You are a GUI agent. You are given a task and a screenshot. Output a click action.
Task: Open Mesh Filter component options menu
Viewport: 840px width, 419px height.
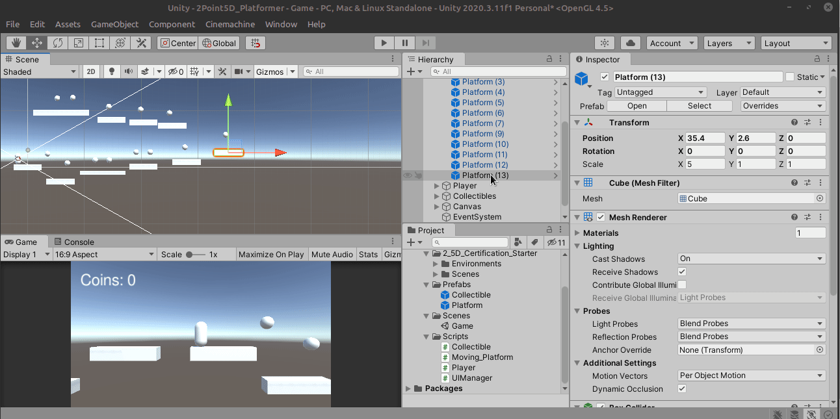click(820, 183)
